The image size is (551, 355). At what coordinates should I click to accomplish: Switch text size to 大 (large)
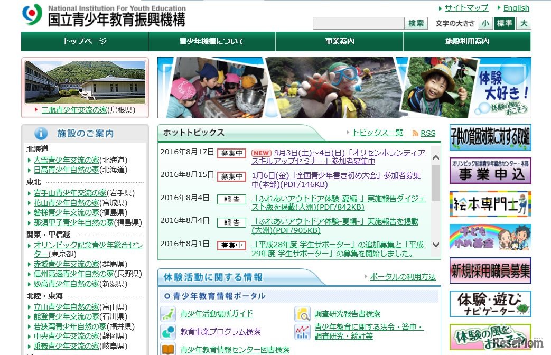click(523, 23)
